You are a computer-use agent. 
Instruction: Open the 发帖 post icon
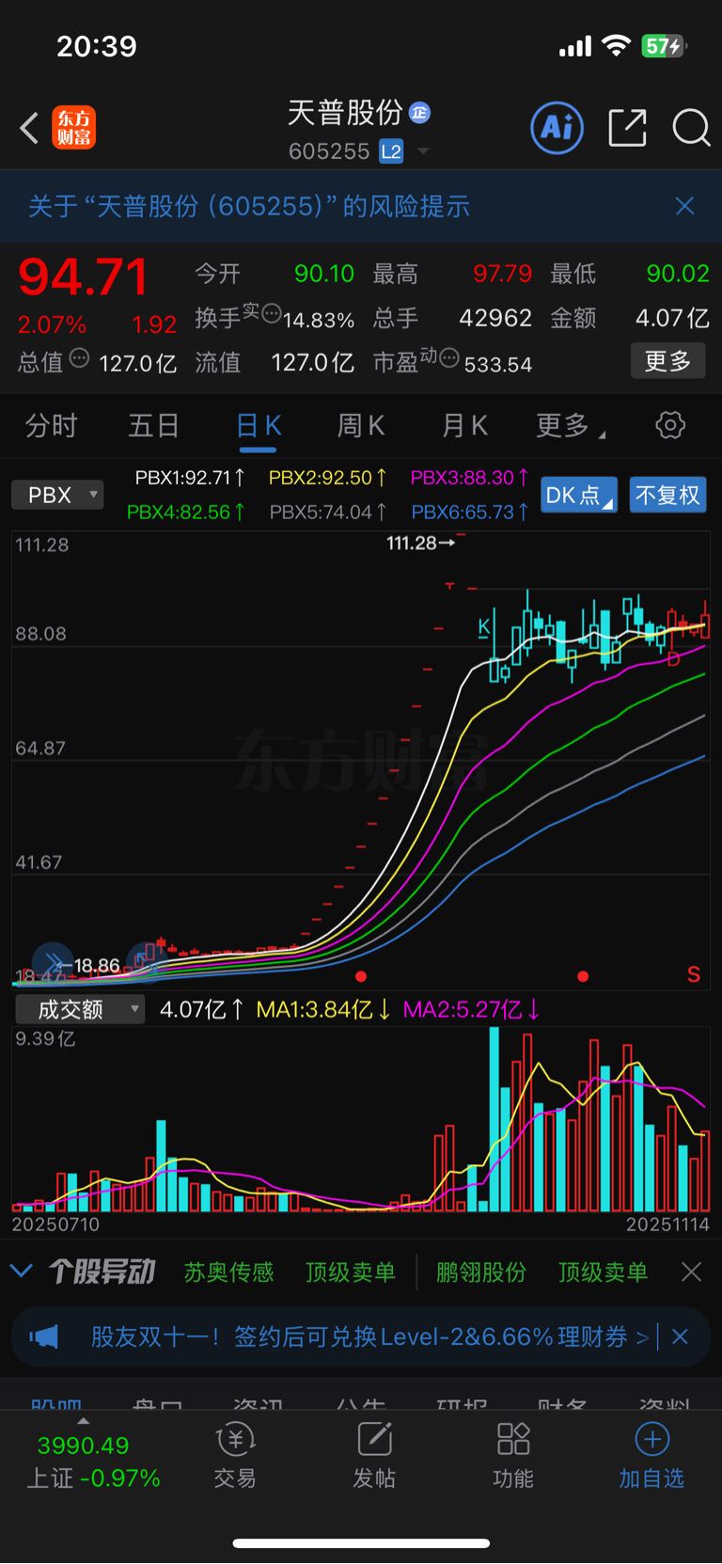(x=374, y=1456)
